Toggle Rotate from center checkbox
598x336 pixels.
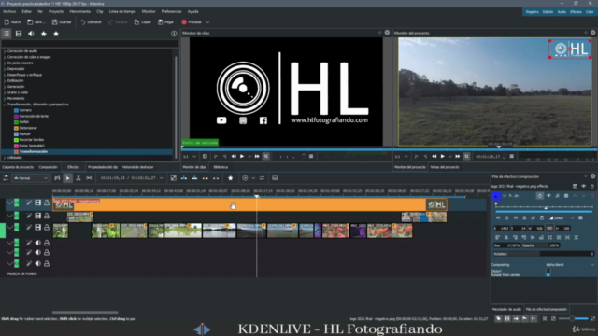(x=548, y=275)
